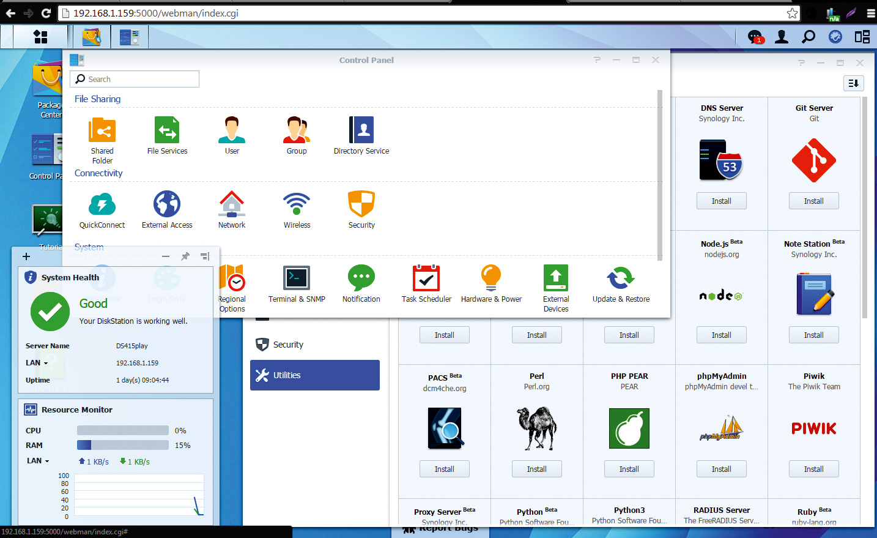Open External Access settings

pyautogui.click(x=167, y=204)
